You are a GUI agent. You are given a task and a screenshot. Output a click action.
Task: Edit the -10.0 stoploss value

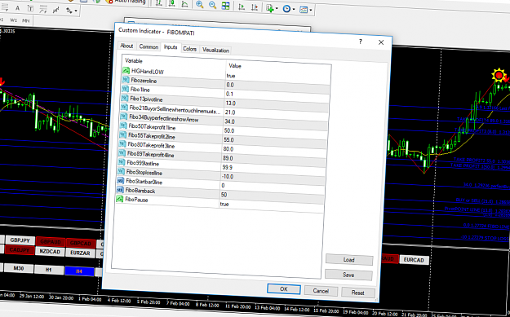(273, 178)
